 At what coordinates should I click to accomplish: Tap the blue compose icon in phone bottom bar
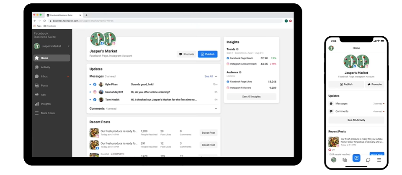(x=356, y=158)
